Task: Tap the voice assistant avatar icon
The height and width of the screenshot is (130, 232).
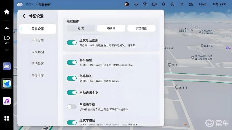Action: pyautogui.click(x=20, y=4)
